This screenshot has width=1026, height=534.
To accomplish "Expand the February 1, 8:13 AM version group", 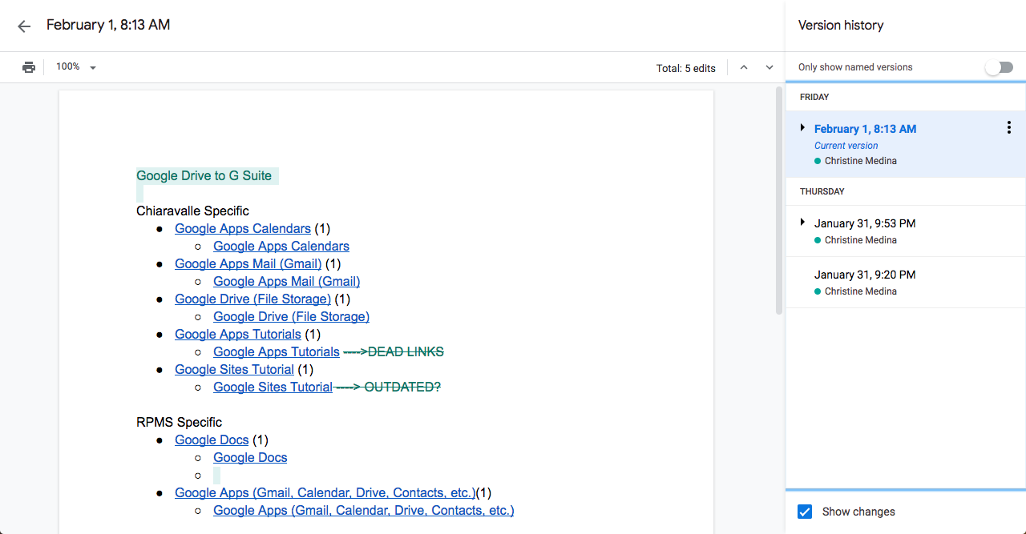I will click(x=802, y=128).
